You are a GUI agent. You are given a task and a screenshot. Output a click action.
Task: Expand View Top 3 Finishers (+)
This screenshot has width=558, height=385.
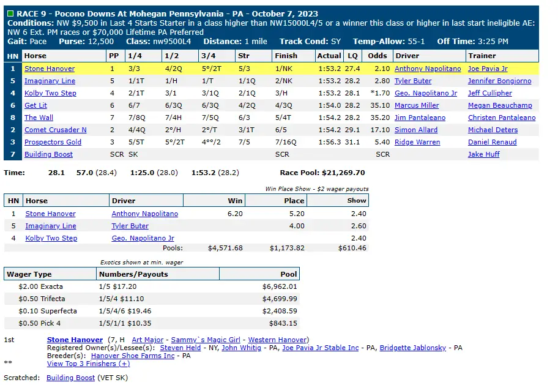tap(88, 364)
